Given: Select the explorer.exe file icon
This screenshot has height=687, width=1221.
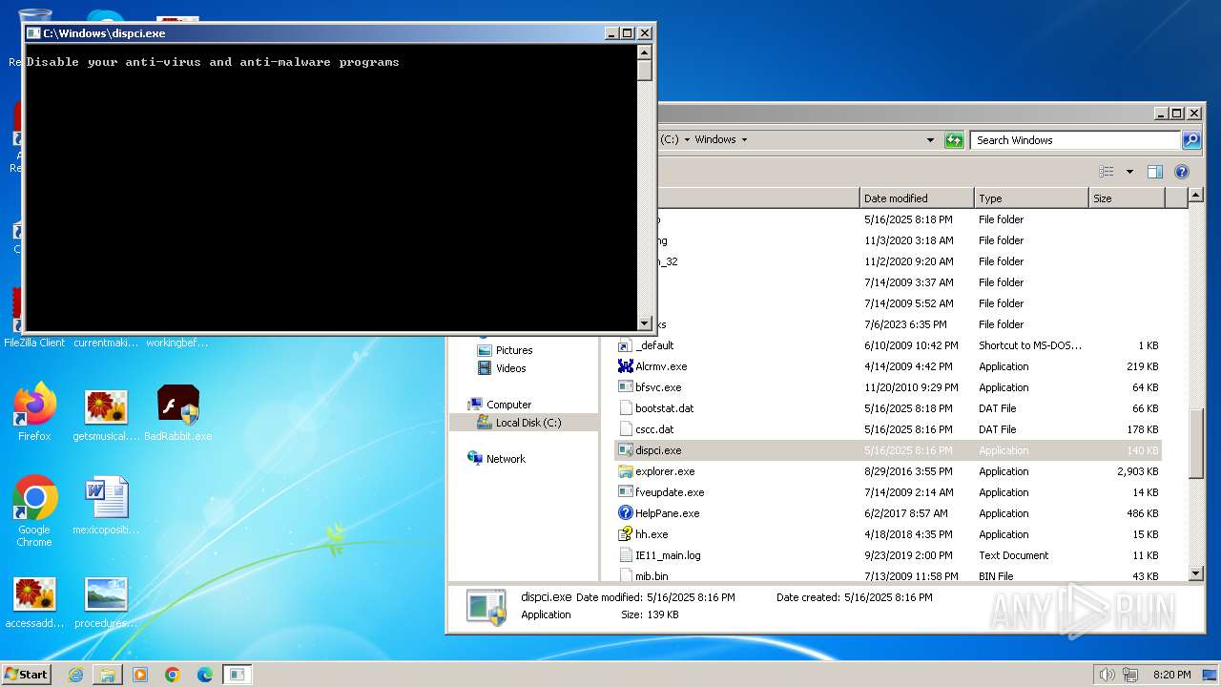Looking at the screenshot, I should [x=626, y=471].
